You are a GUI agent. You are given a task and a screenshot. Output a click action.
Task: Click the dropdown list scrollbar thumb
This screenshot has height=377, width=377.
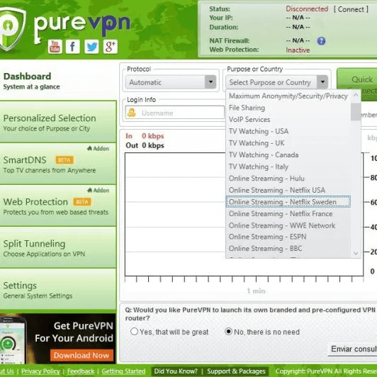point(356,111)
